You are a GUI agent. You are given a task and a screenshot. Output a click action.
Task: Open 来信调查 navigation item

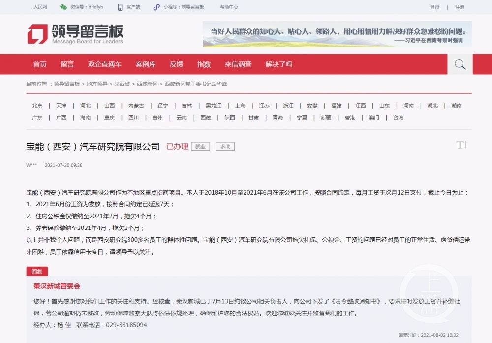tap(238, 64)
